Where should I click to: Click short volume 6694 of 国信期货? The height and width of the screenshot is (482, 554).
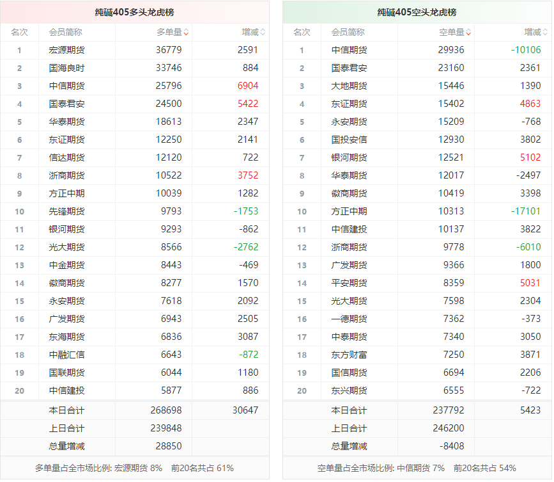tap(454, 373)
